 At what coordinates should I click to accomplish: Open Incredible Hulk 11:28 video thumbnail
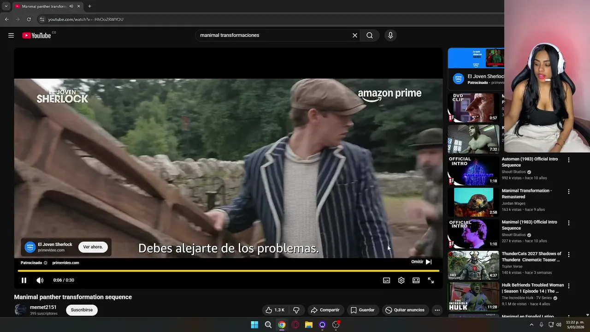[x=473, y=296]
